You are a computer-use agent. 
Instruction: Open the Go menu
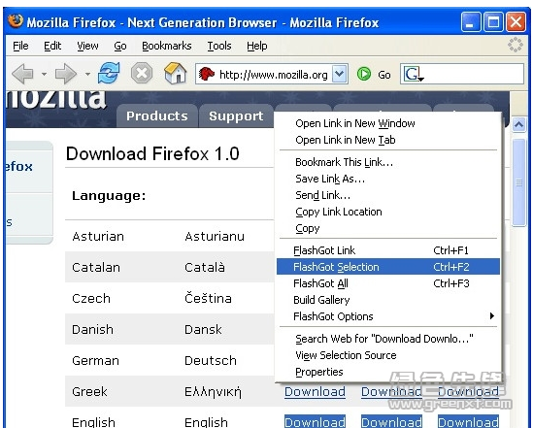[120, 46]
